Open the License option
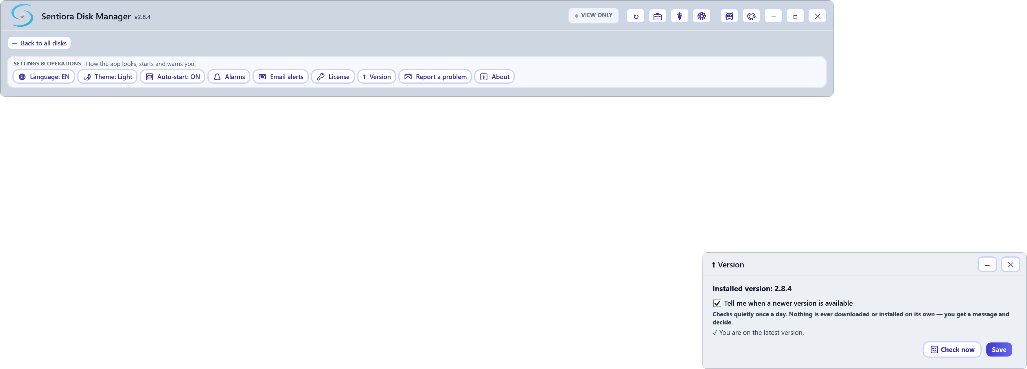Screen dimensions: 1027x369 coord(333,77)
